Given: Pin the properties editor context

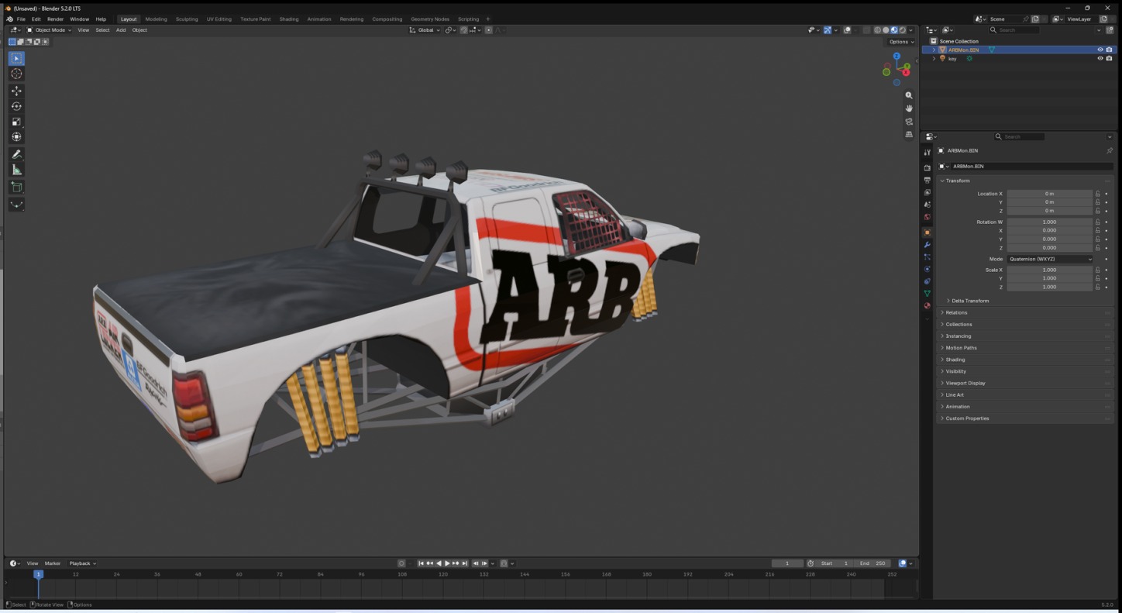Looking at the screenshot, I should [x=1109, y=150].
